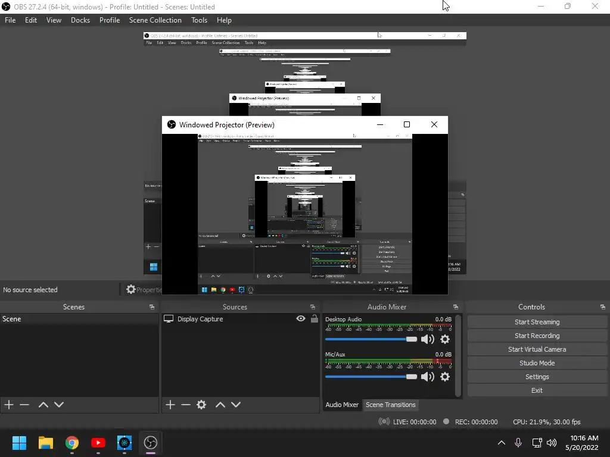
Task: Click No source selected label
Action: (x=30, y=290)
